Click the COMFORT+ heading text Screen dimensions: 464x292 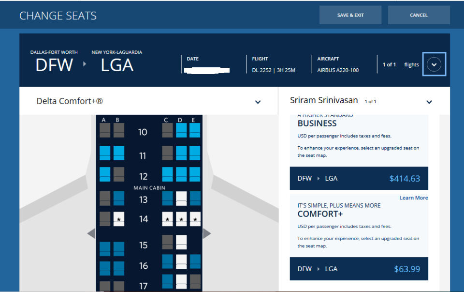pos(320,214)
